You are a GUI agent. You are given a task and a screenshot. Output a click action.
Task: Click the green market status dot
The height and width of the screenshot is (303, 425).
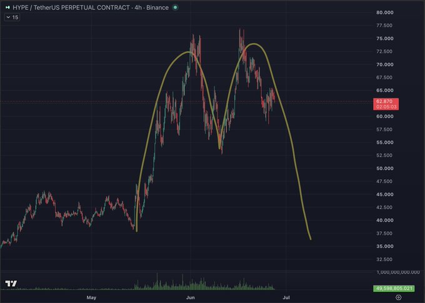[176, 7]
